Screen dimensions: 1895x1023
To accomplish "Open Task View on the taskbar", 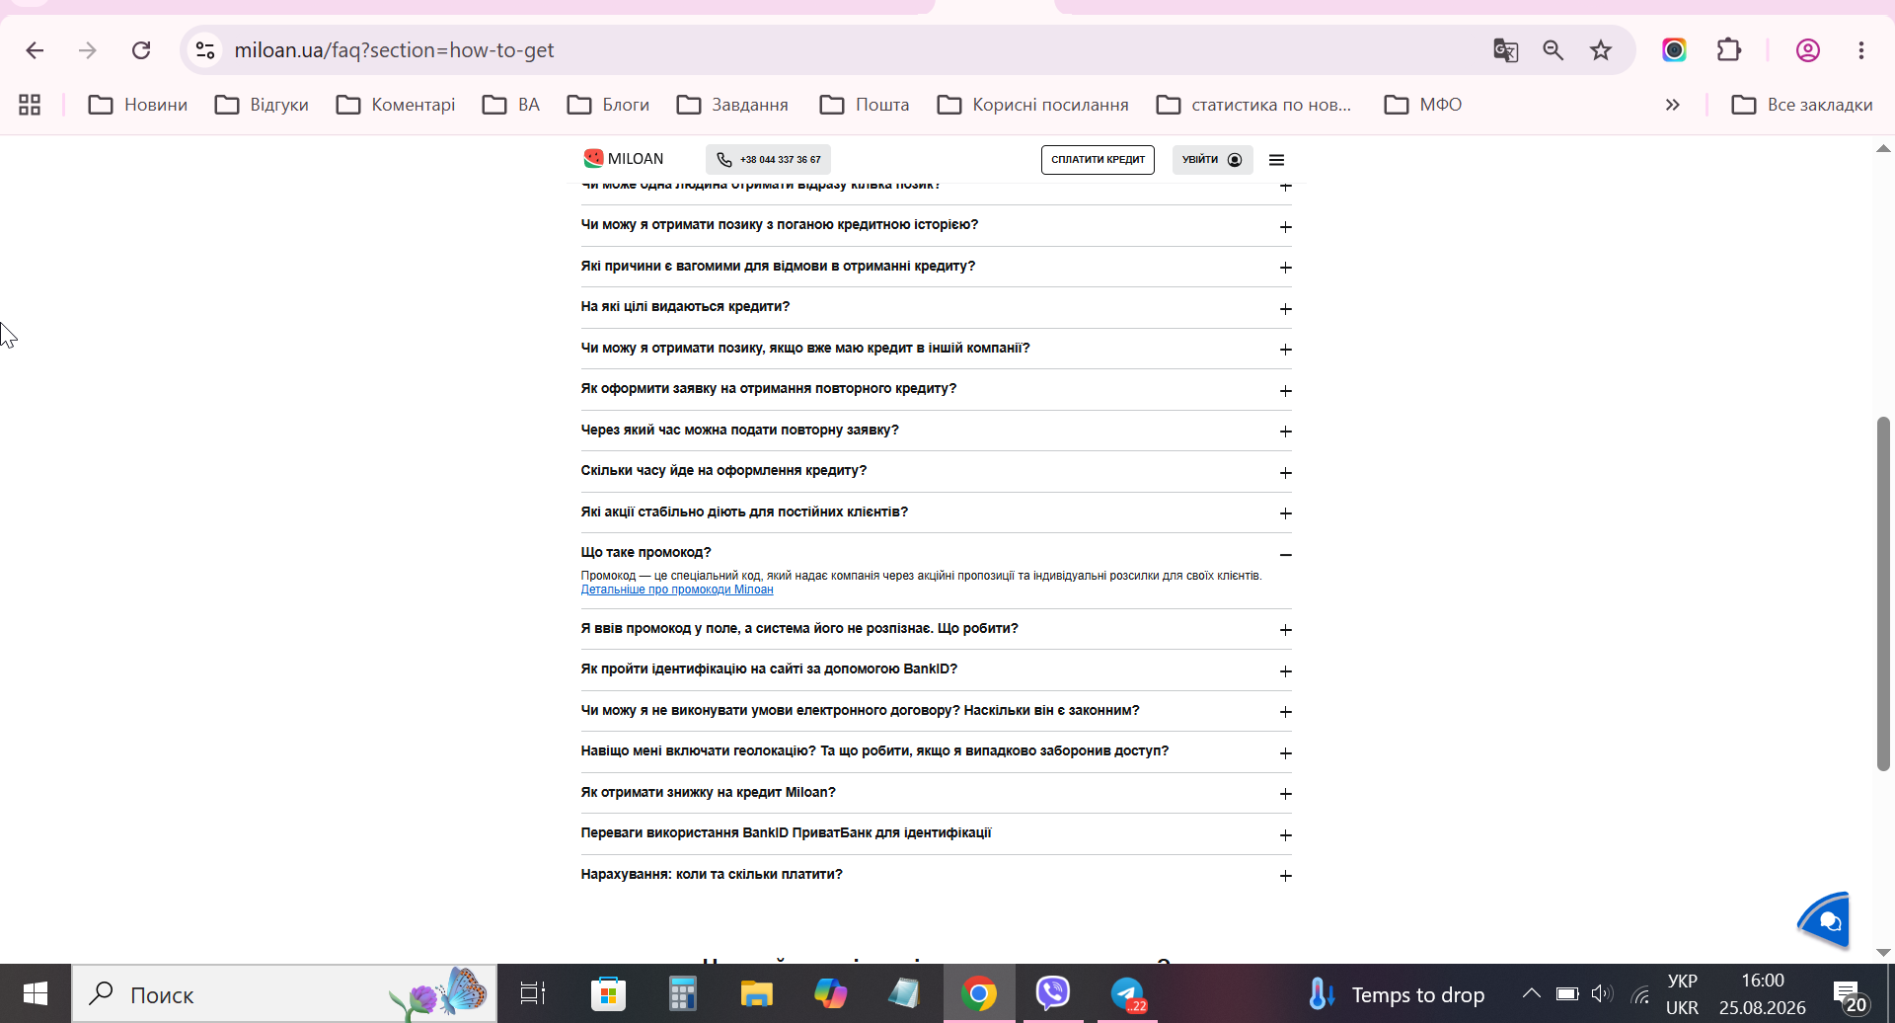I will (x=533, y=993).
